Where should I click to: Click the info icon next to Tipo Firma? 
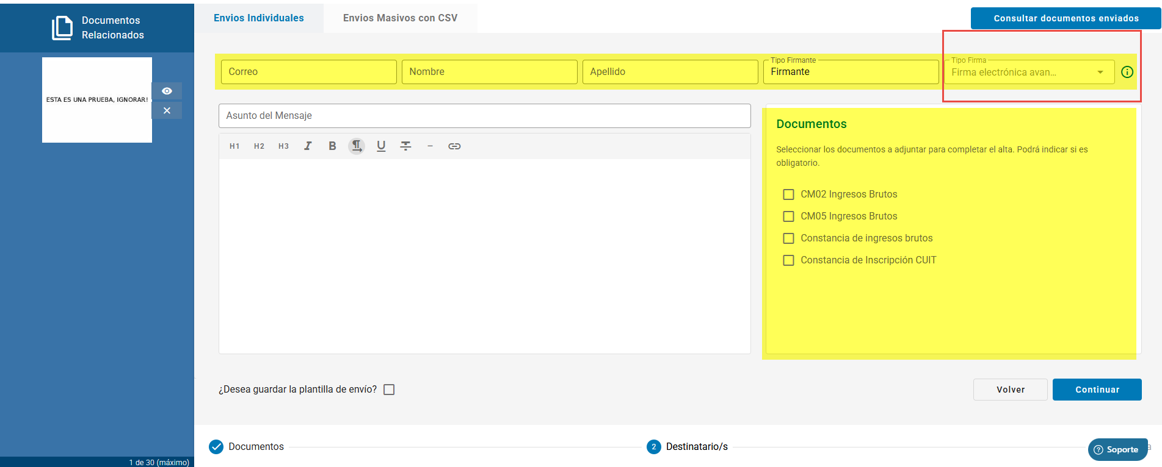click(x=1127, y=72)
